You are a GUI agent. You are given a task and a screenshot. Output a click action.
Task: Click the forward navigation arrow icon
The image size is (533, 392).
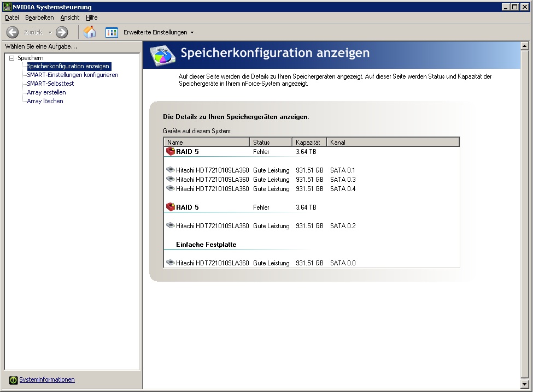coord(62,32)
